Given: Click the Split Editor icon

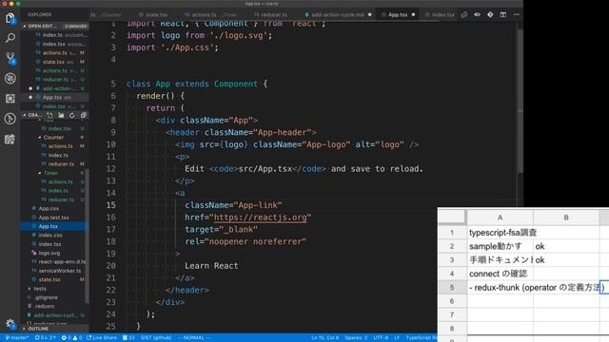Looking at the screenshot, I should tap(503, 15).
